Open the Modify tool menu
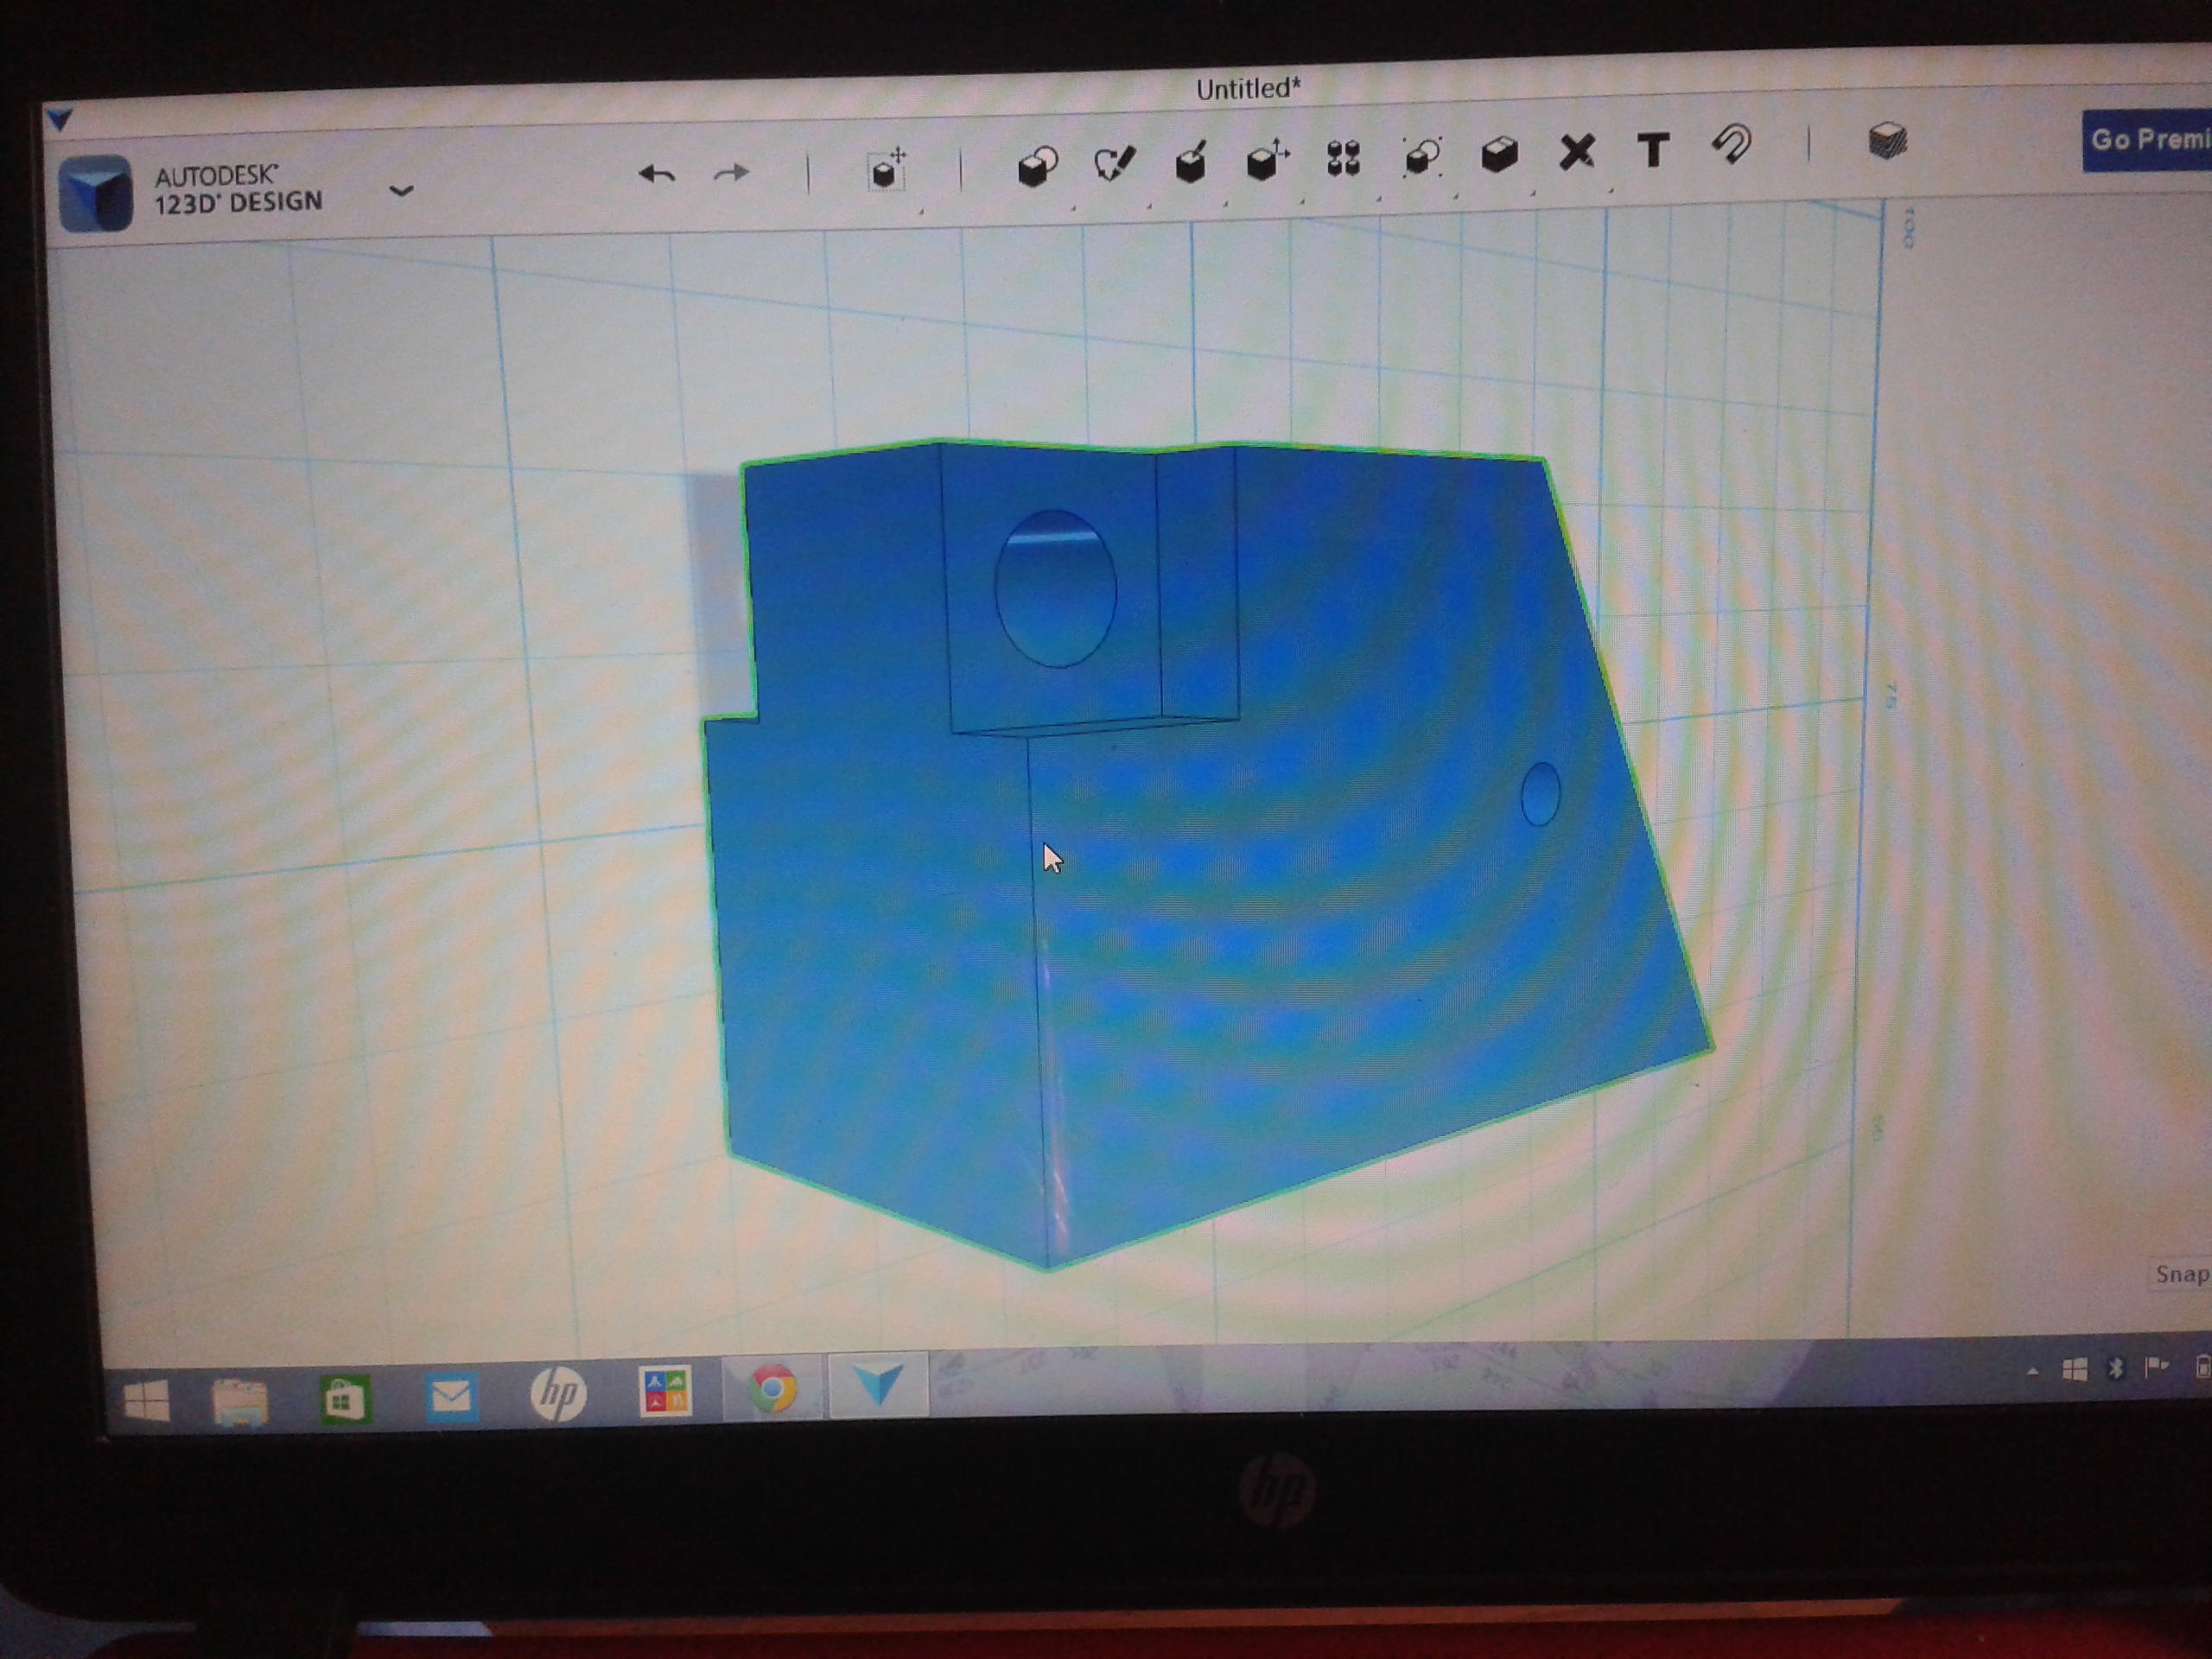The width and height of the screenshot is (2212, 1659). pos(1267,159)
